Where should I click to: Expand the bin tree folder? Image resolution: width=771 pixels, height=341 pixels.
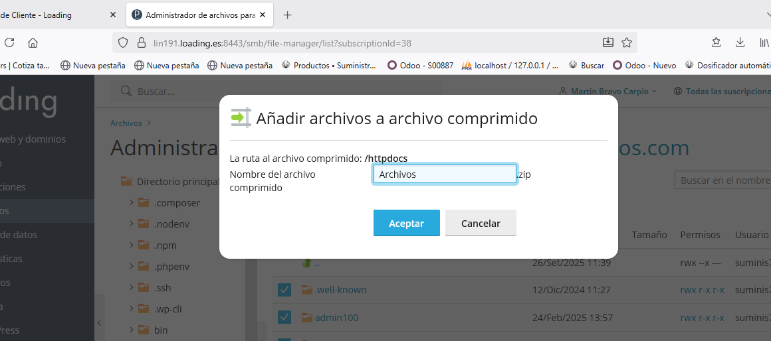(132, 329)
